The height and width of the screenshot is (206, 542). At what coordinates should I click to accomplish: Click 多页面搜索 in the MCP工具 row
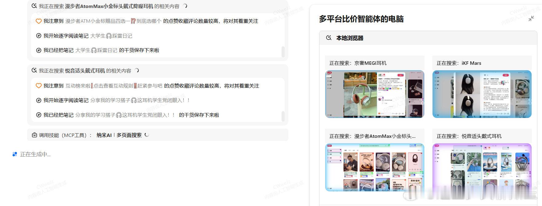[x=129, y=135]
